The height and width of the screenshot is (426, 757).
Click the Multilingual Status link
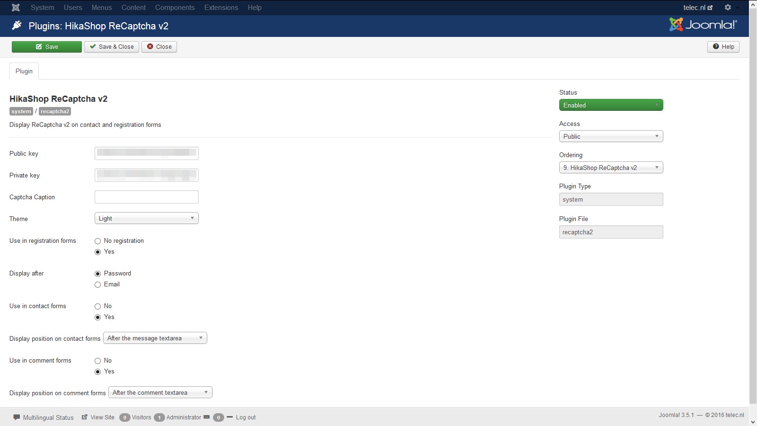(48, 417)
